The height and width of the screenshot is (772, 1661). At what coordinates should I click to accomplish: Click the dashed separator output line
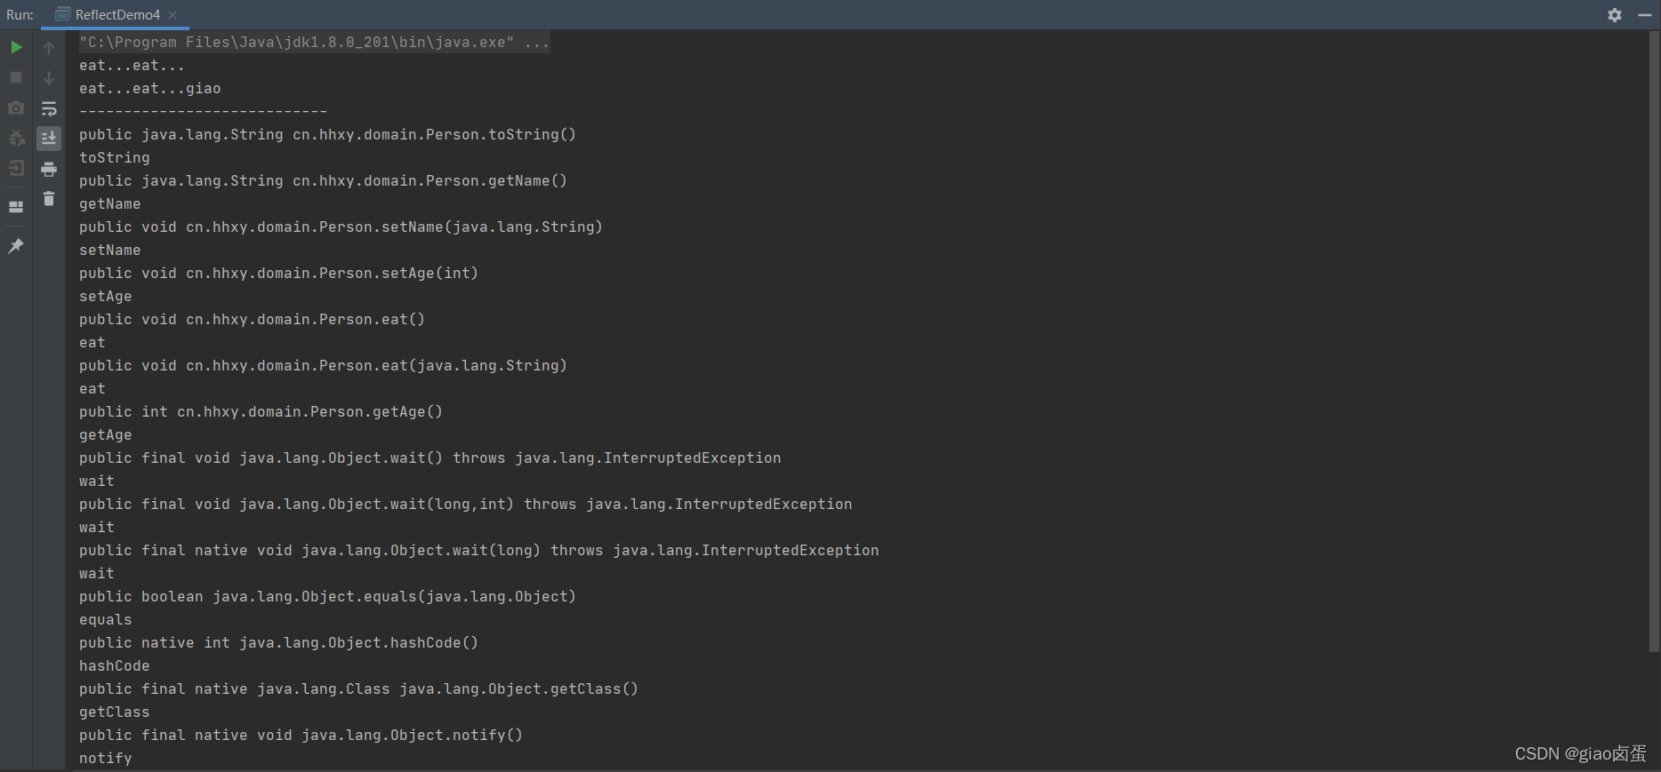(203, 111)
